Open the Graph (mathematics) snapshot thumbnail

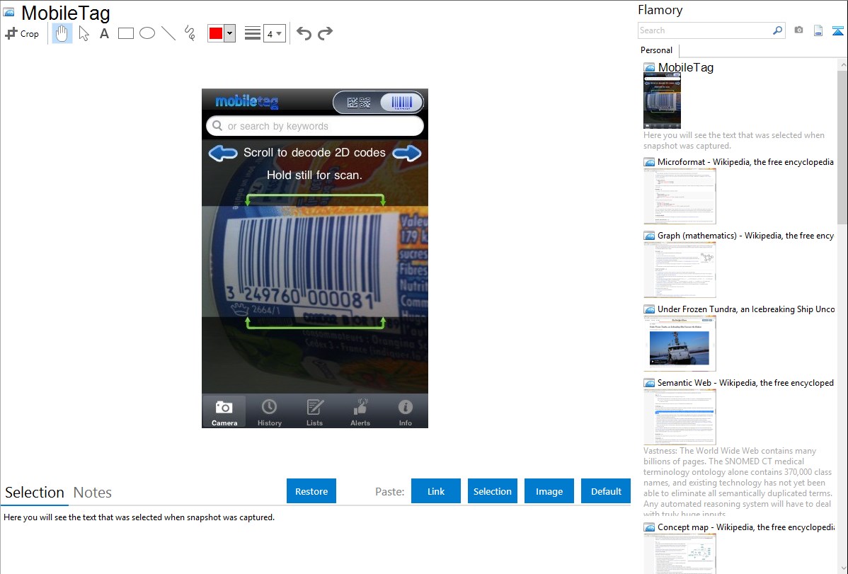tap(680, 270)
